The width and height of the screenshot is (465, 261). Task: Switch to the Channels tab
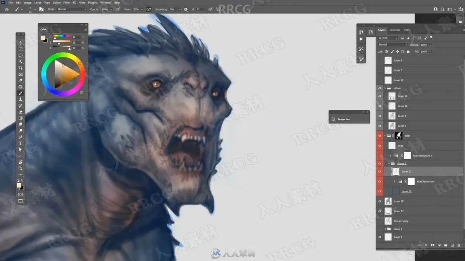(395, 30)
